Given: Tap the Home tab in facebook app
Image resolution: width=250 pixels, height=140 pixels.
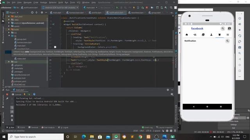Looking at the screenshot, I should (187, 35).
